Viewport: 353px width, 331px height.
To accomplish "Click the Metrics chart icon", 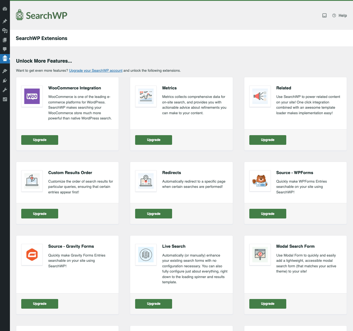I will pyautogui.click(x=146, y=96).
